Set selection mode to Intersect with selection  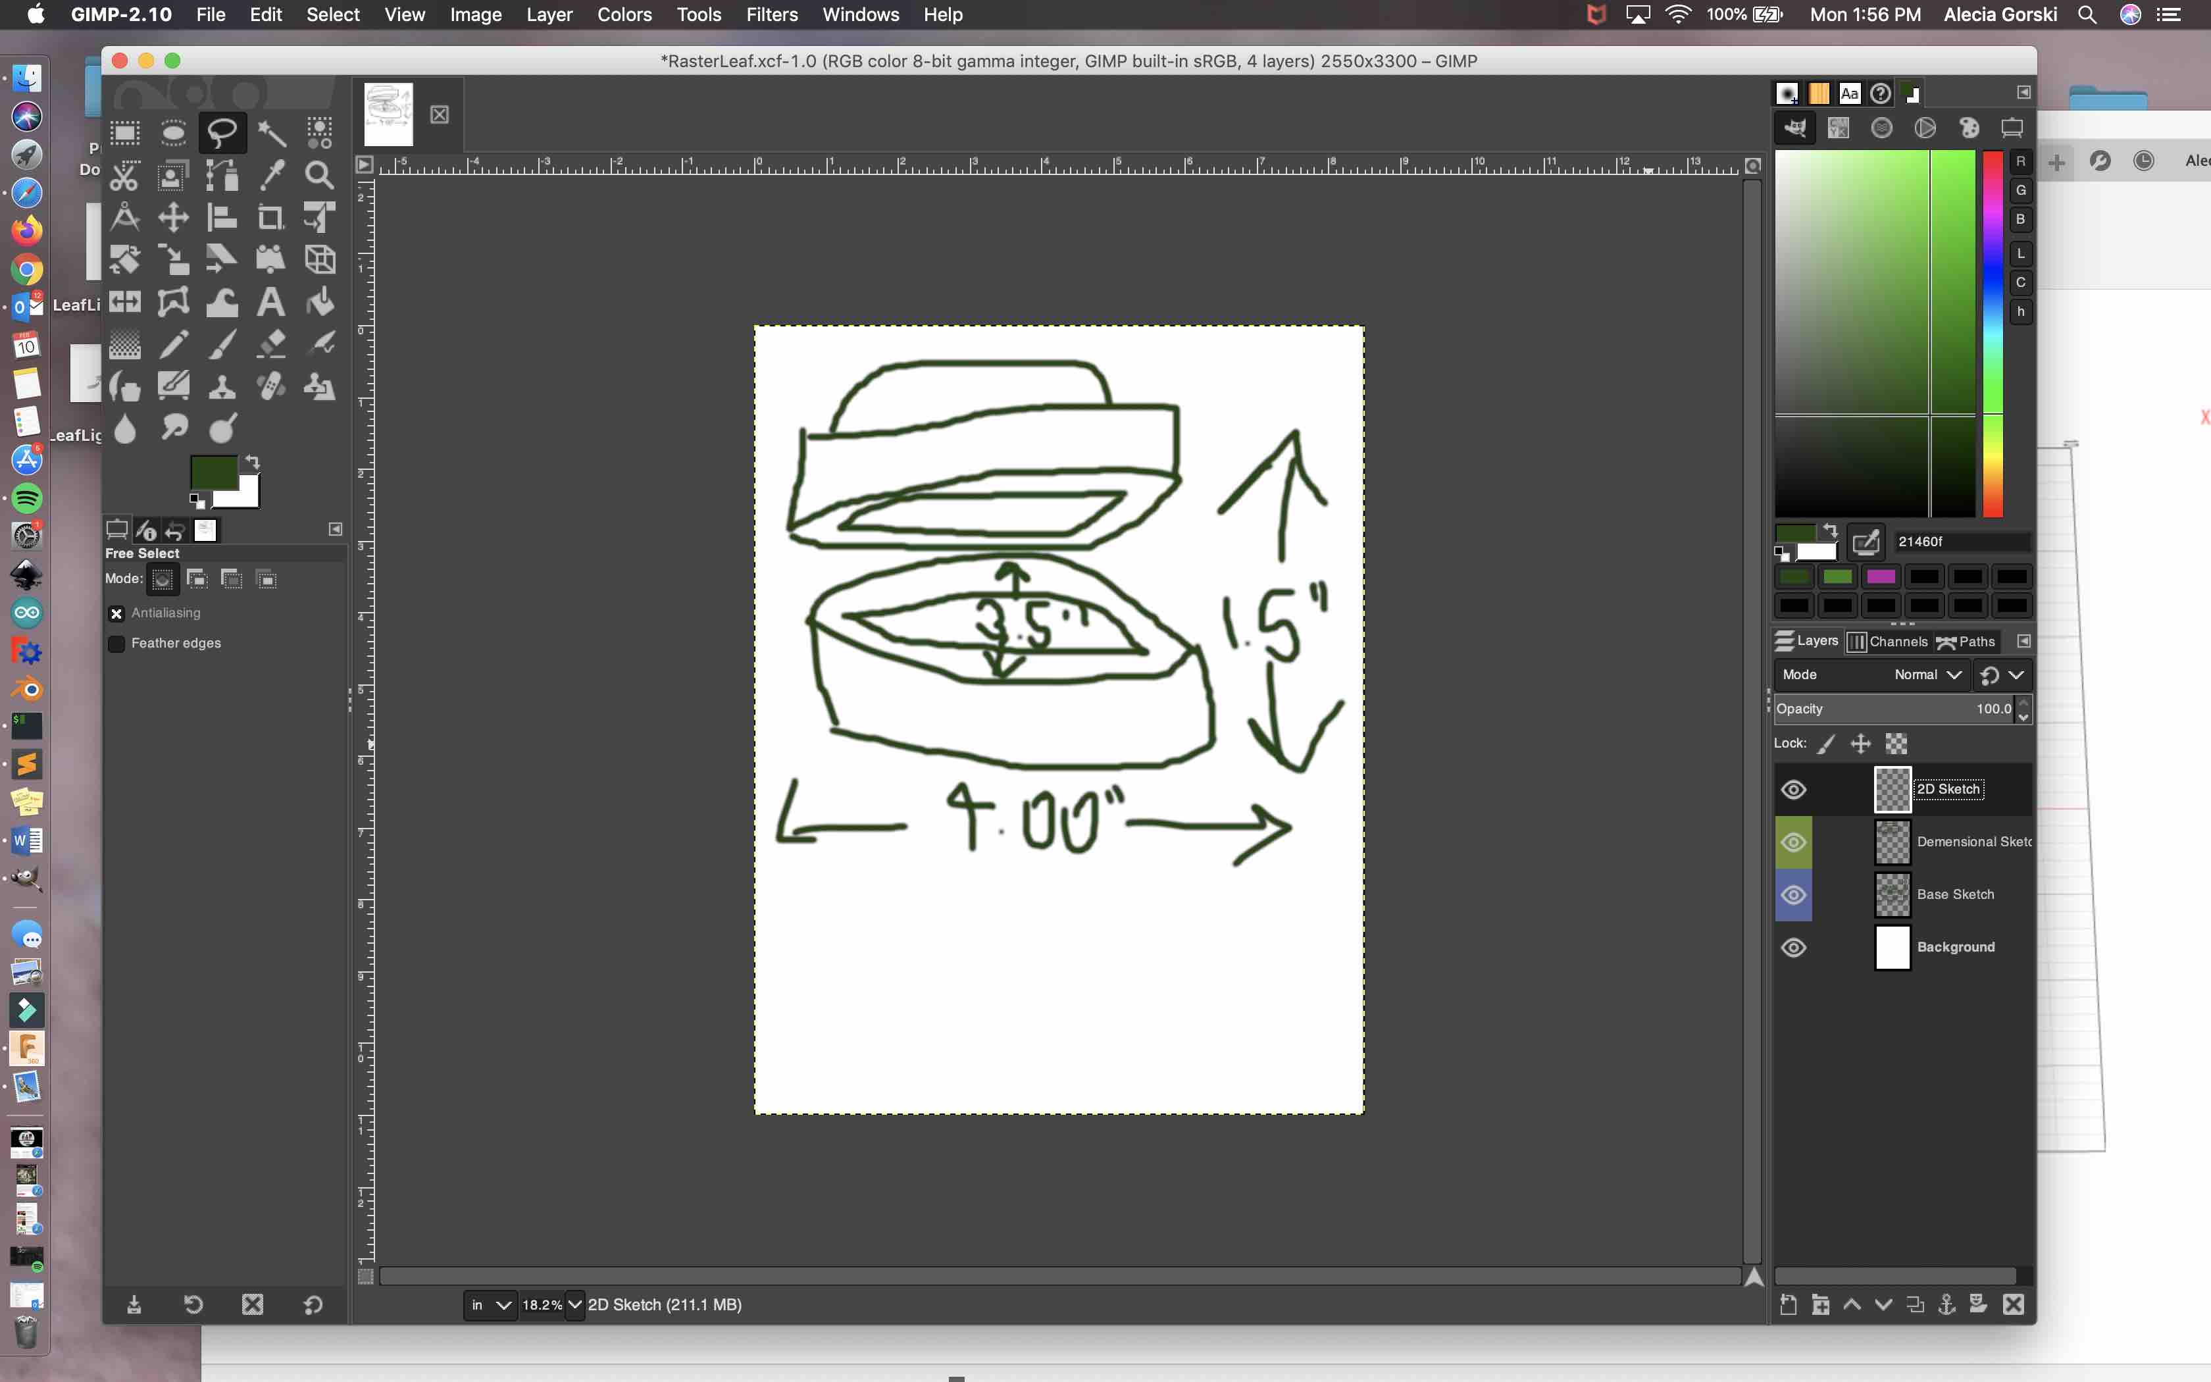coord(266,578)
